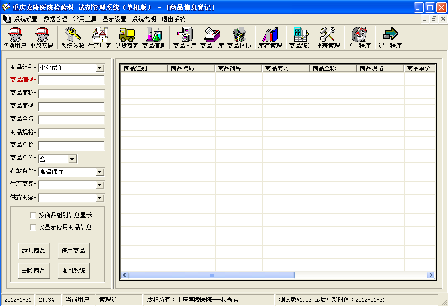The height and width of the screenshot is (306, 448).
Task: Click the 商品简称 column header
Action: pos(239,68)
